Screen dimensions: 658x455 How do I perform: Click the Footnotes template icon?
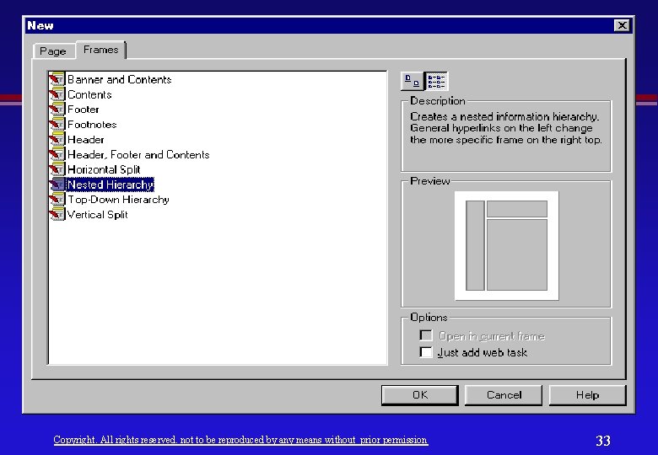point(57,125)
